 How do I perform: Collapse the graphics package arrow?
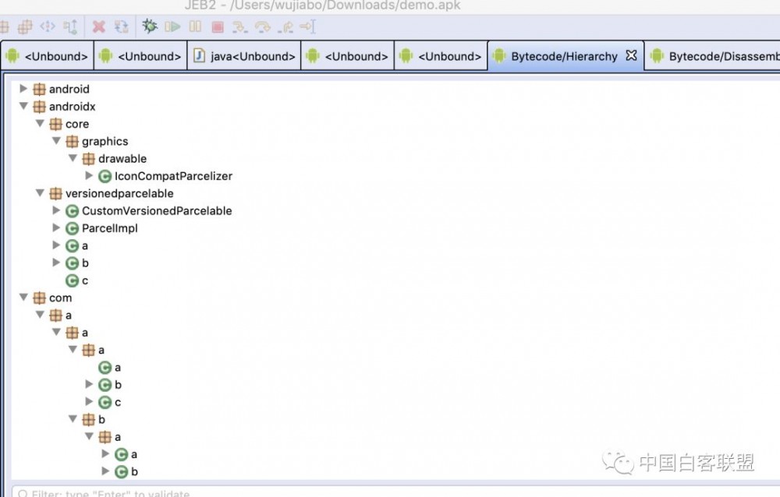(x=56, y=141)
